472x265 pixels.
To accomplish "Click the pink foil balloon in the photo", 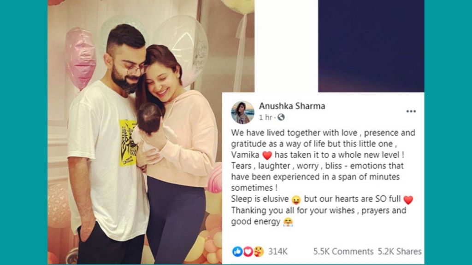I will coord(80,58).
